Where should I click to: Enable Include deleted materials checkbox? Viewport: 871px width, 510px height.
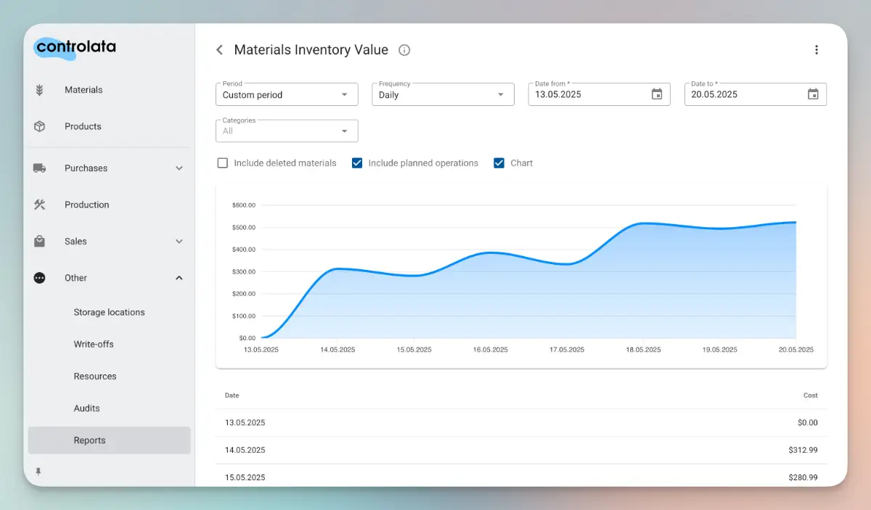pyautogui.click(x=223, y=163)
